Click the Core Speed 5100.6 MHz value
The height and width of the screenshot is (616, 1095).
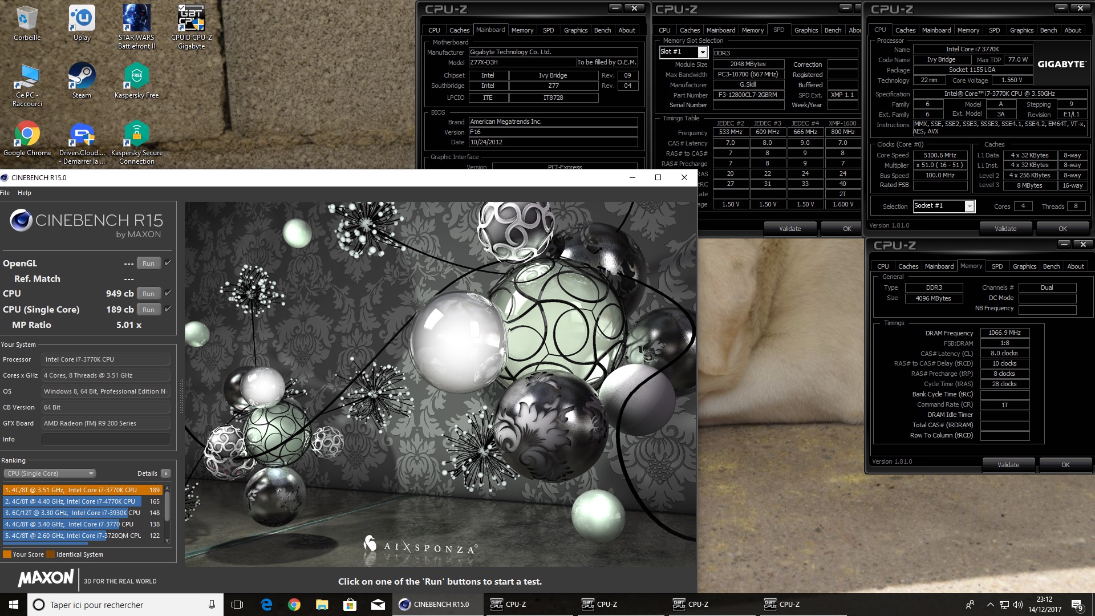939,155
